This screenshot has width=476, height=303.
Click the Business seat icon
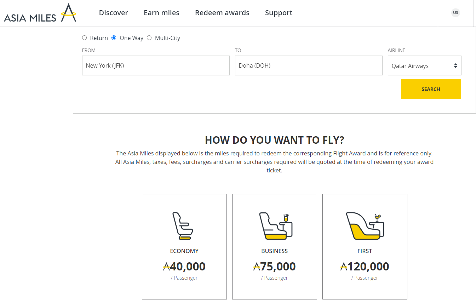[276, 226]
